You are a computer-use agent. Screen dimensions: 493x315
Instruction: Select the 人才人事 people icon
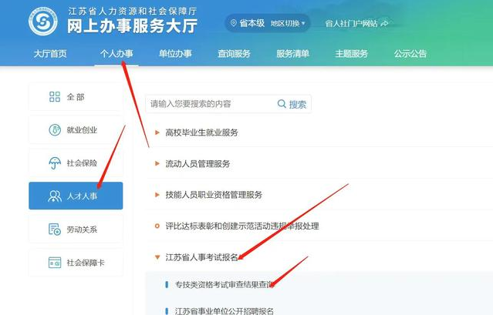point(55,196)
